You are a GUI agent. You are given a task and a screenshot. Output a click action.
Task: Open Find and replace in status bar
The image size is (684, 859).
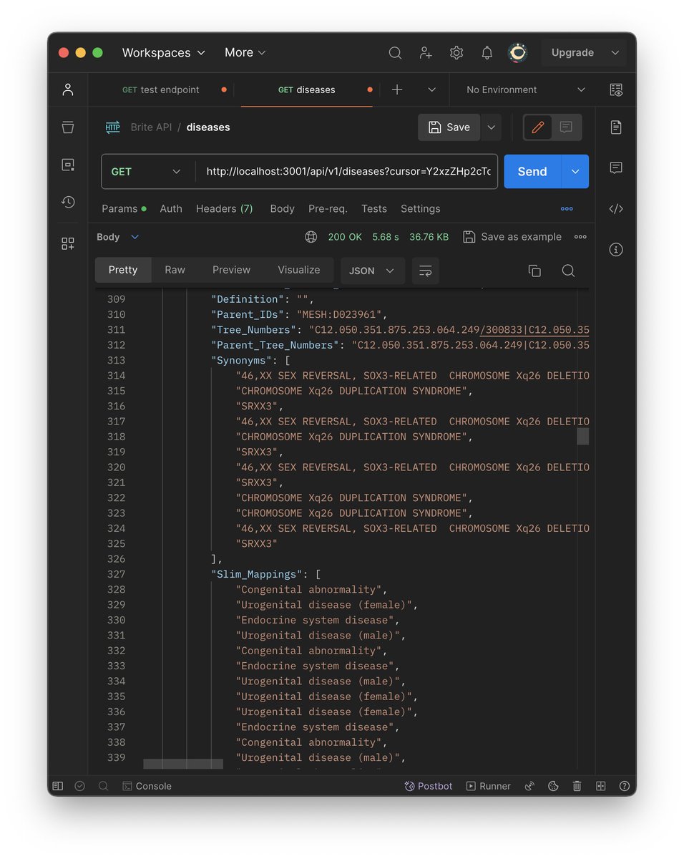point(103,786)
